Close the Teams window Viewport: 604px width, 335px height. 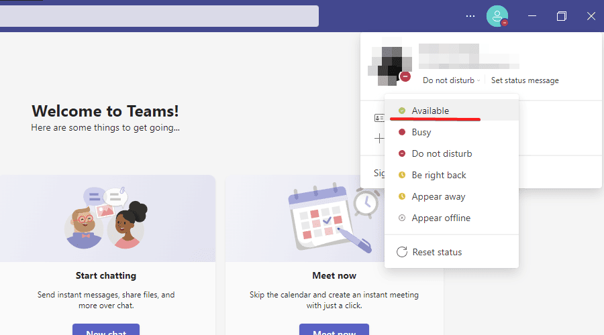tap(591, 16)
